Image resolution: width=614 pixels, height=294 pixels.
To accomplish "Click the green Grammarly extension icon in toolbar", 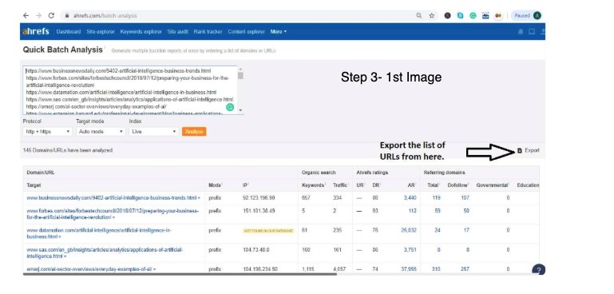I will coord(473,16).
